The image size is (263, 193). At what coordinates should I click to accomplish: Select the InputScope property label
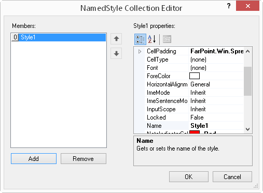(161, 109)
